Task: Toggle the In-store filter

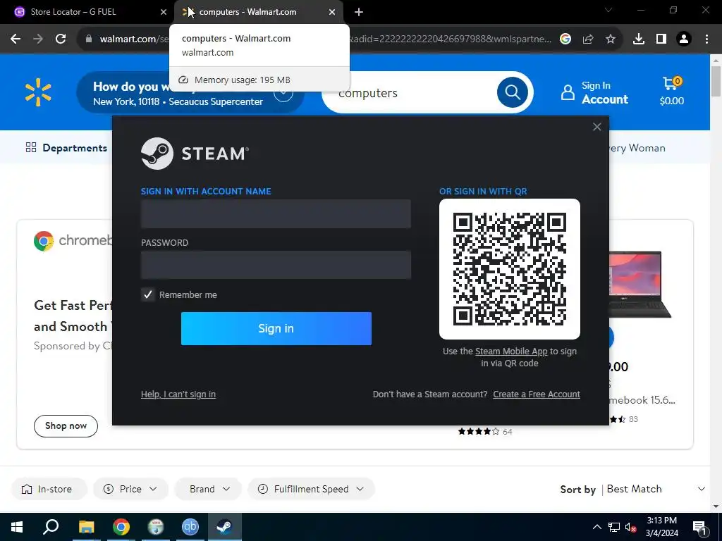Action: pyautogui.click(x=49, y=489)
